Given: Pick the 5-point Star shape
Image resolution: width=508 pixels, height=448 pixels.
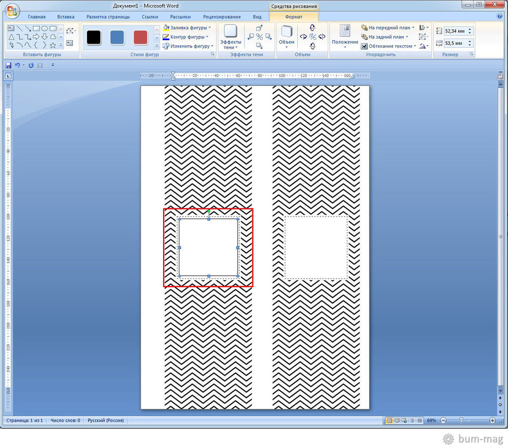Looking at the screenshot, I should pos(53,45).
